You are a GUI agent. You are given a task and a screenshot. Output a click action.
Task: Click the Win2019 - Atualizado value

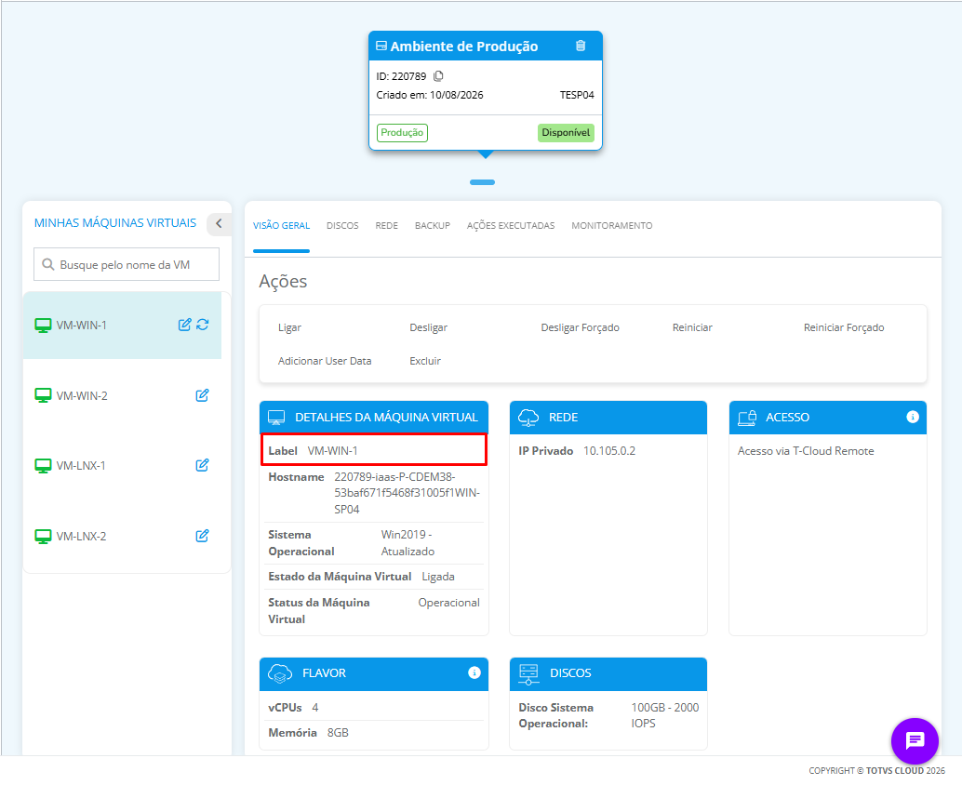point(408,543)
